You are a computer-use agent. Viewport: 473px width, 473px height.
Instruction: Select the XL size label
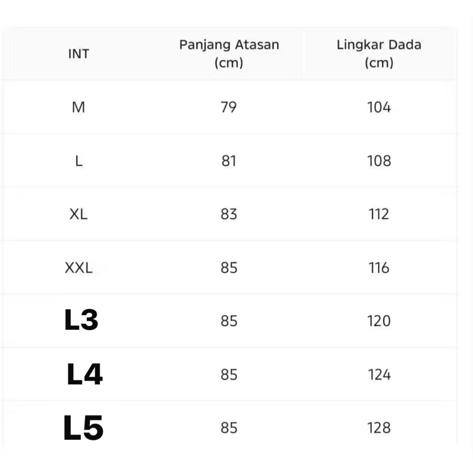click(x=79, y=214)
